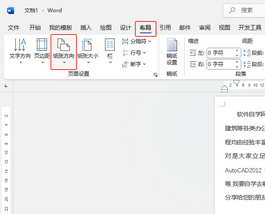Click the document line starting with AutoCAD2012
Screen dimensions: 265x214
(x=245, y=170)
